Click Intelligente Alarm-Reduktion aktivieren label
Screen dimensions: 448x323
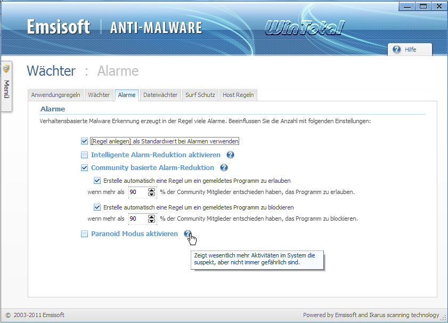pos(156,155)
